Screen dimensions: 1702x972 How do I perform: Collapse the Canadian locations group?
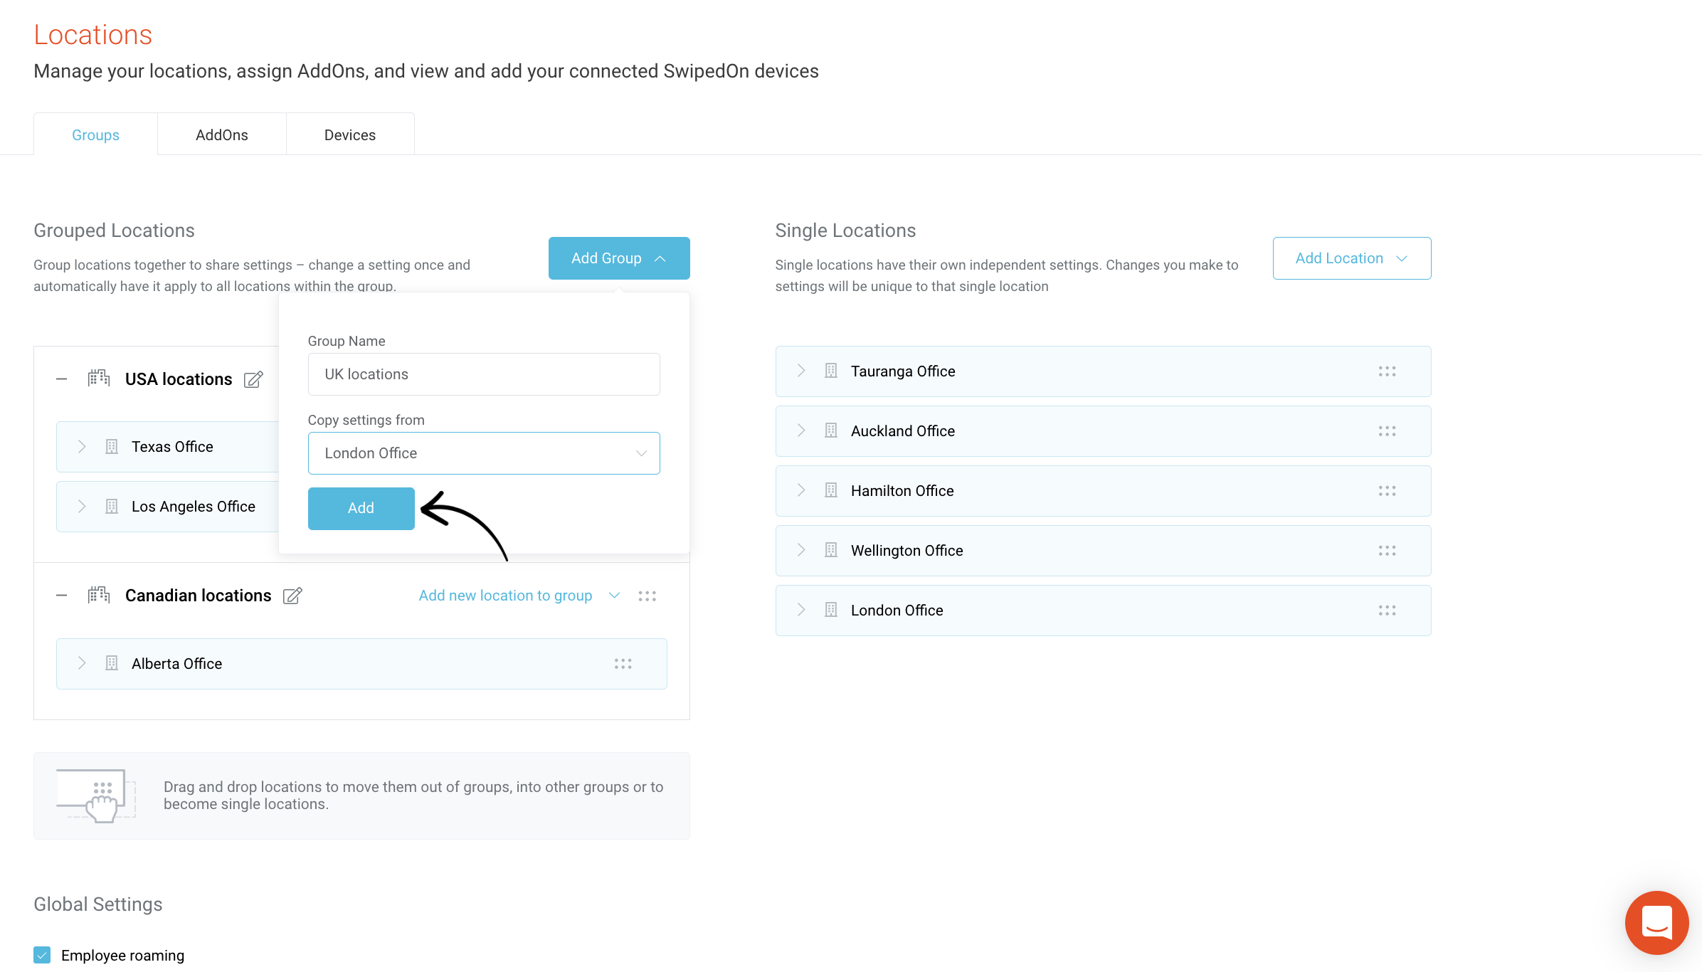coord(62,596)
